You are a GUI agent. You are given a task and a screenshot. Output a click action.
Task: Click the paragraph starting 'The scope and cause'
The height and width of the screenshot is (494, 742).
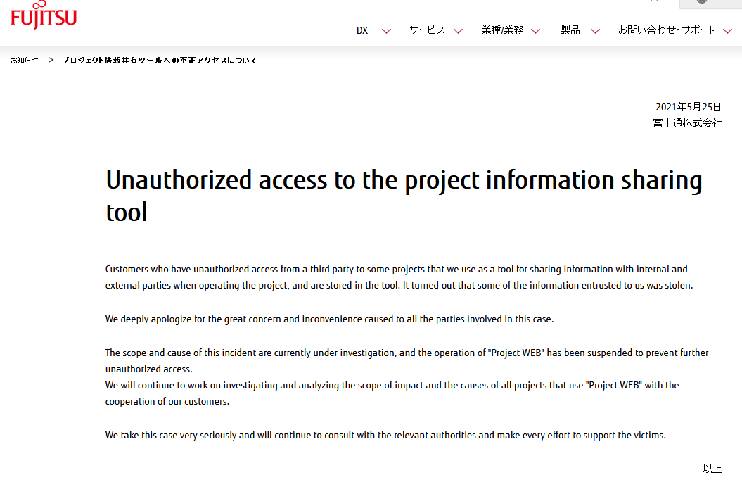click(x=407, y=360)
